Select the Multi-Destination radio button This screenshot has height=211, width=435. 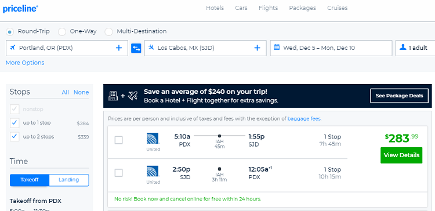(109, 32)
